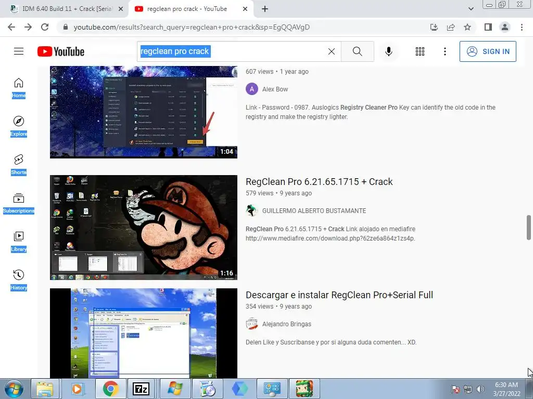Viewport: 533px width, 399px height.
Task: Open a new browser tab
Action: click(265, 9)
